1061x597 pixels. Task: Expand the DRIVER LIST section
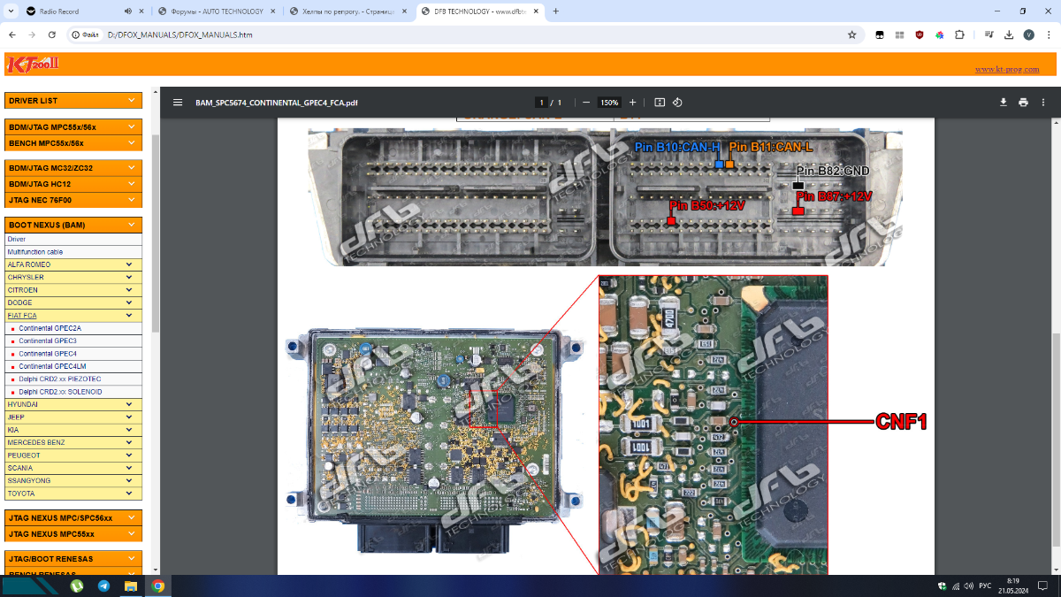pyautogui.click(x=73, y=101)
